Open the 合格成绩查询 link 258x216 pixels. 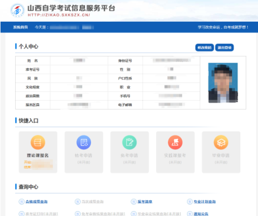(36, 202)
